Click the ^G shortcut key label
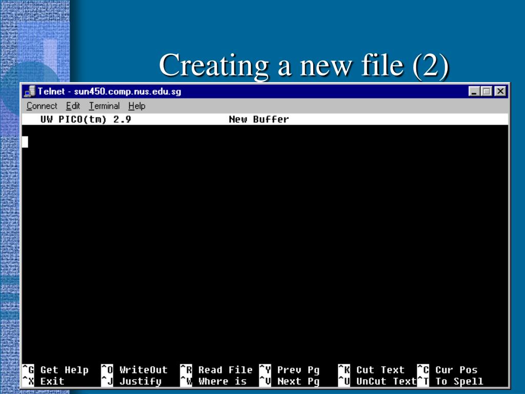This screenshot has height=394, width=525. click(28, 369)
